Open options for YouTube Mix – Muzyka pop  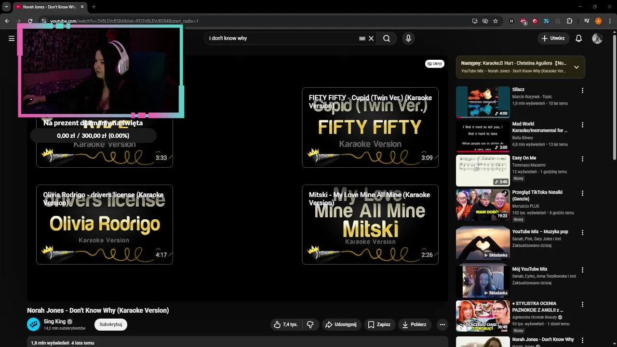pyautogui.click(x=582, y=233)
